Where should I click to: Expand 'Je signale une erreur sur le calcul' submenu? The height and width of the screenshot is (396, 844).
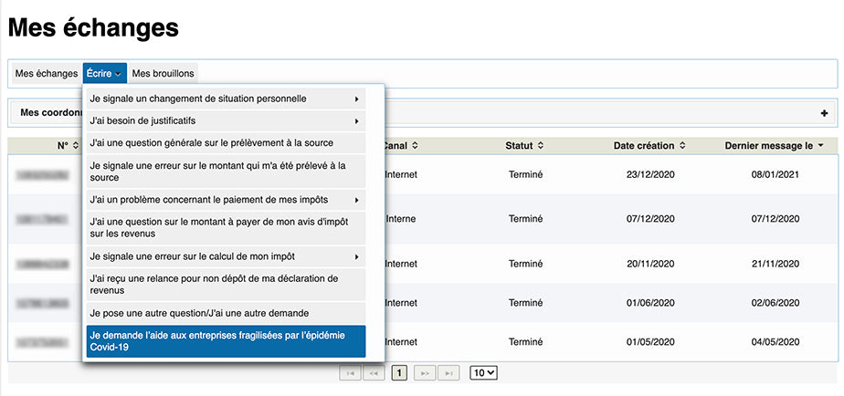coord(225,256)
